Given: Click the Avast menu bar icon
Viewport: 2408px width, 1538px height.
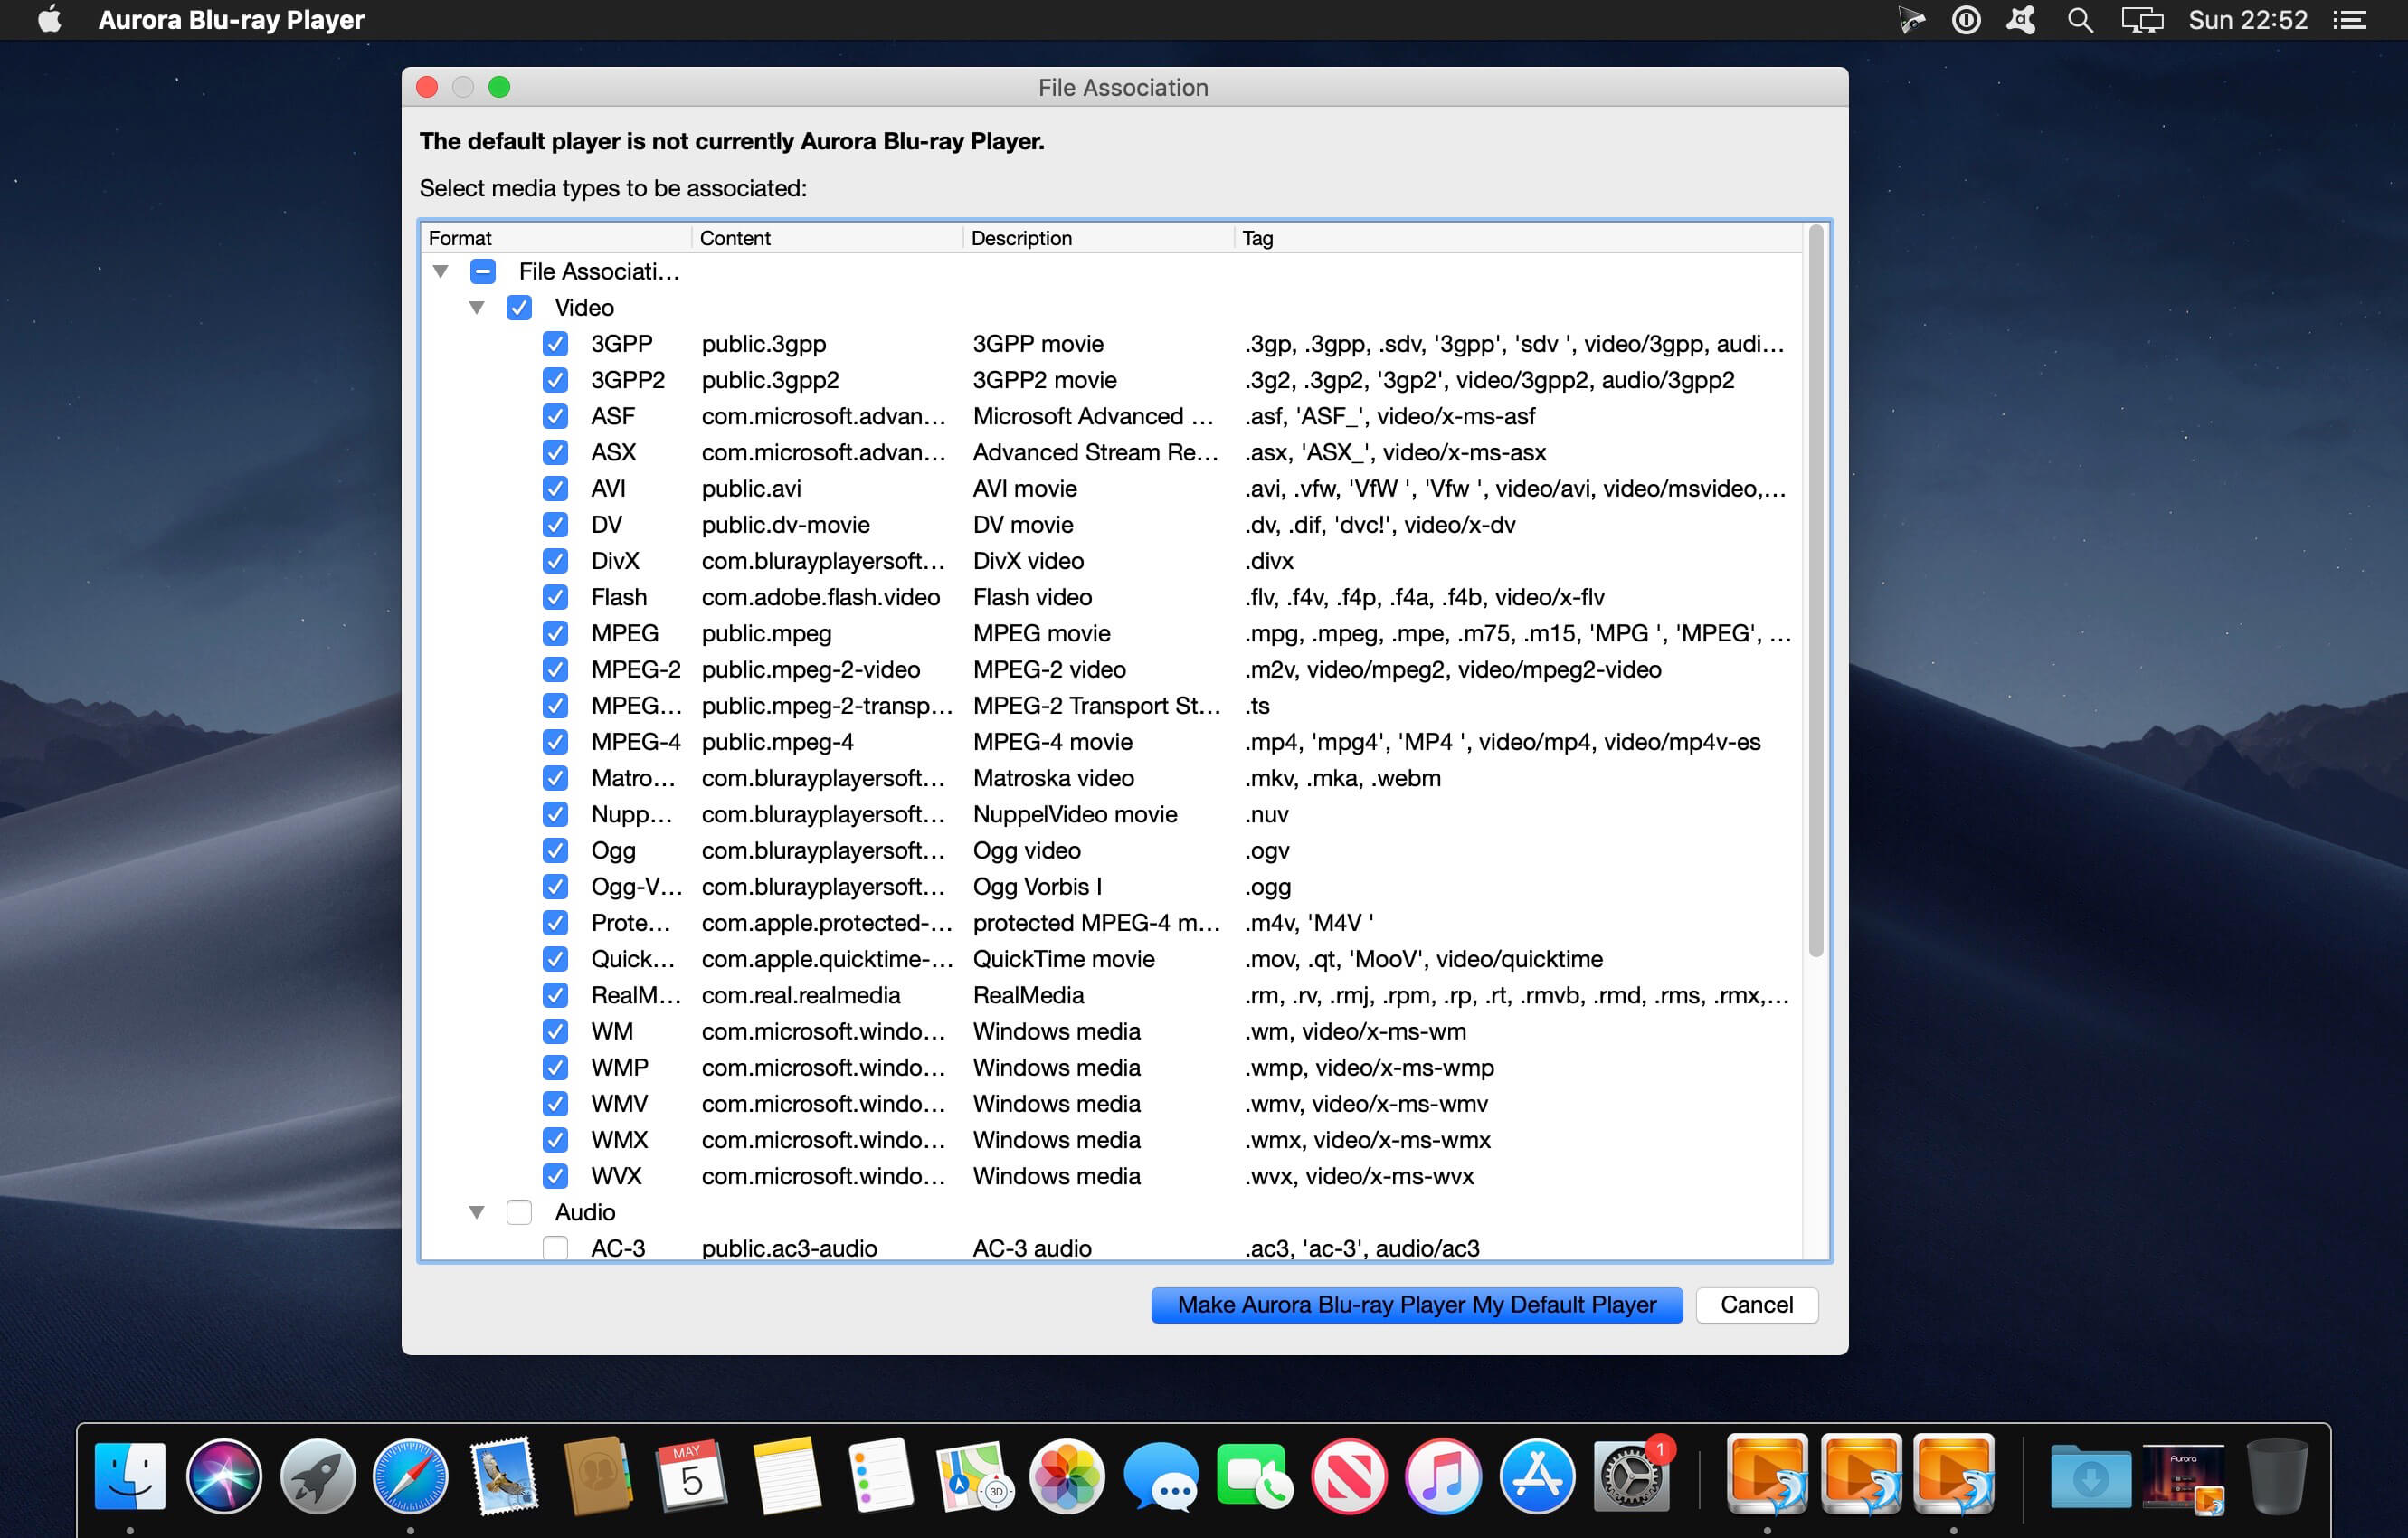Looking at the screenshot, I should click(2021, 20).
